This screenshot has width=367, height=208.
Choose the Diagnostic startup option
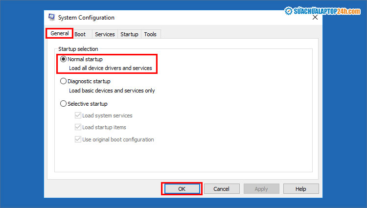(x=64, y=81)
